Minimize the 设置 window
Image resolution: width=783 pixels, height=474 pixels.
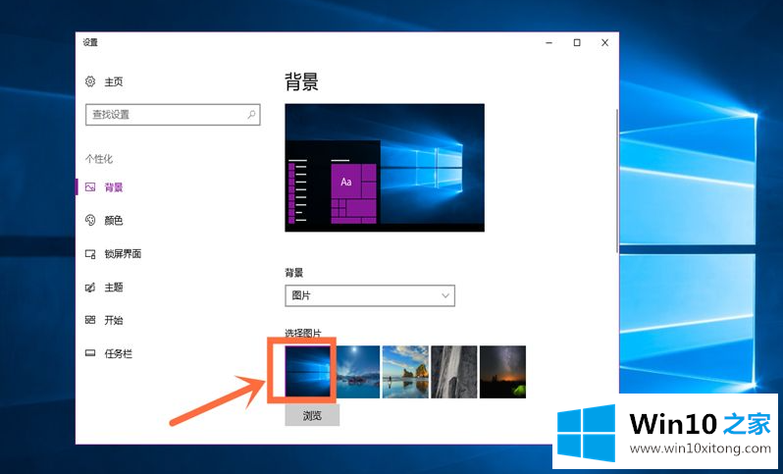tap(549, 43)
